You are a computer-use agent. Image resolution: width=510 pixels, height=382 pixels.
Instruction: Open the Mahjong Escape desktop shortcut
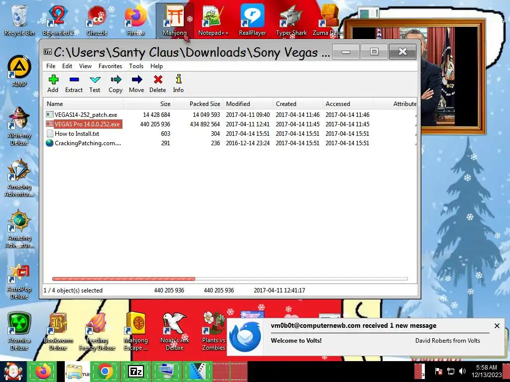(x=135, y=331)
